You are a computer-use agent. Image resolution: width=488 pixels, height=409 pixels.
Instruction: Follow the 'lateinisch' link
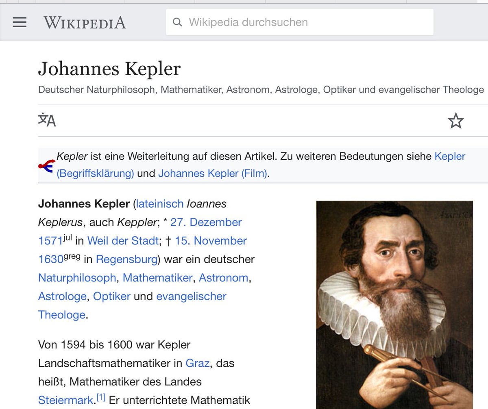pos(160,203)
